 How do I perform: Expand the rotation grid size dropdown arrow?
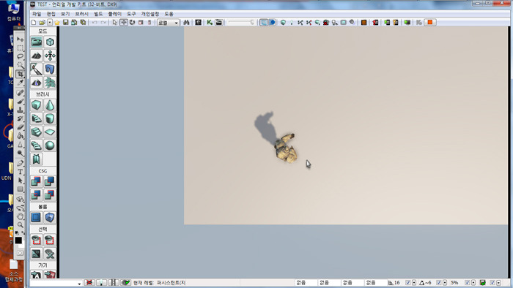(x=445, y=282)
